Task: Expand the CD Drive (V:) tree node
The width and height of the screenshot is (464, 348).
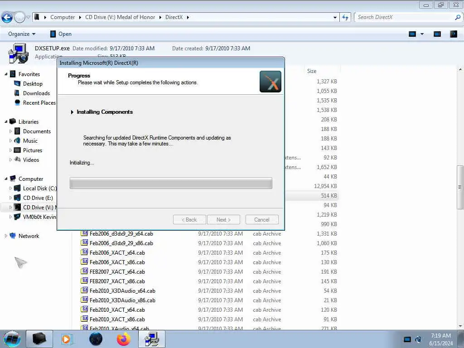Action: pos(11,208)
